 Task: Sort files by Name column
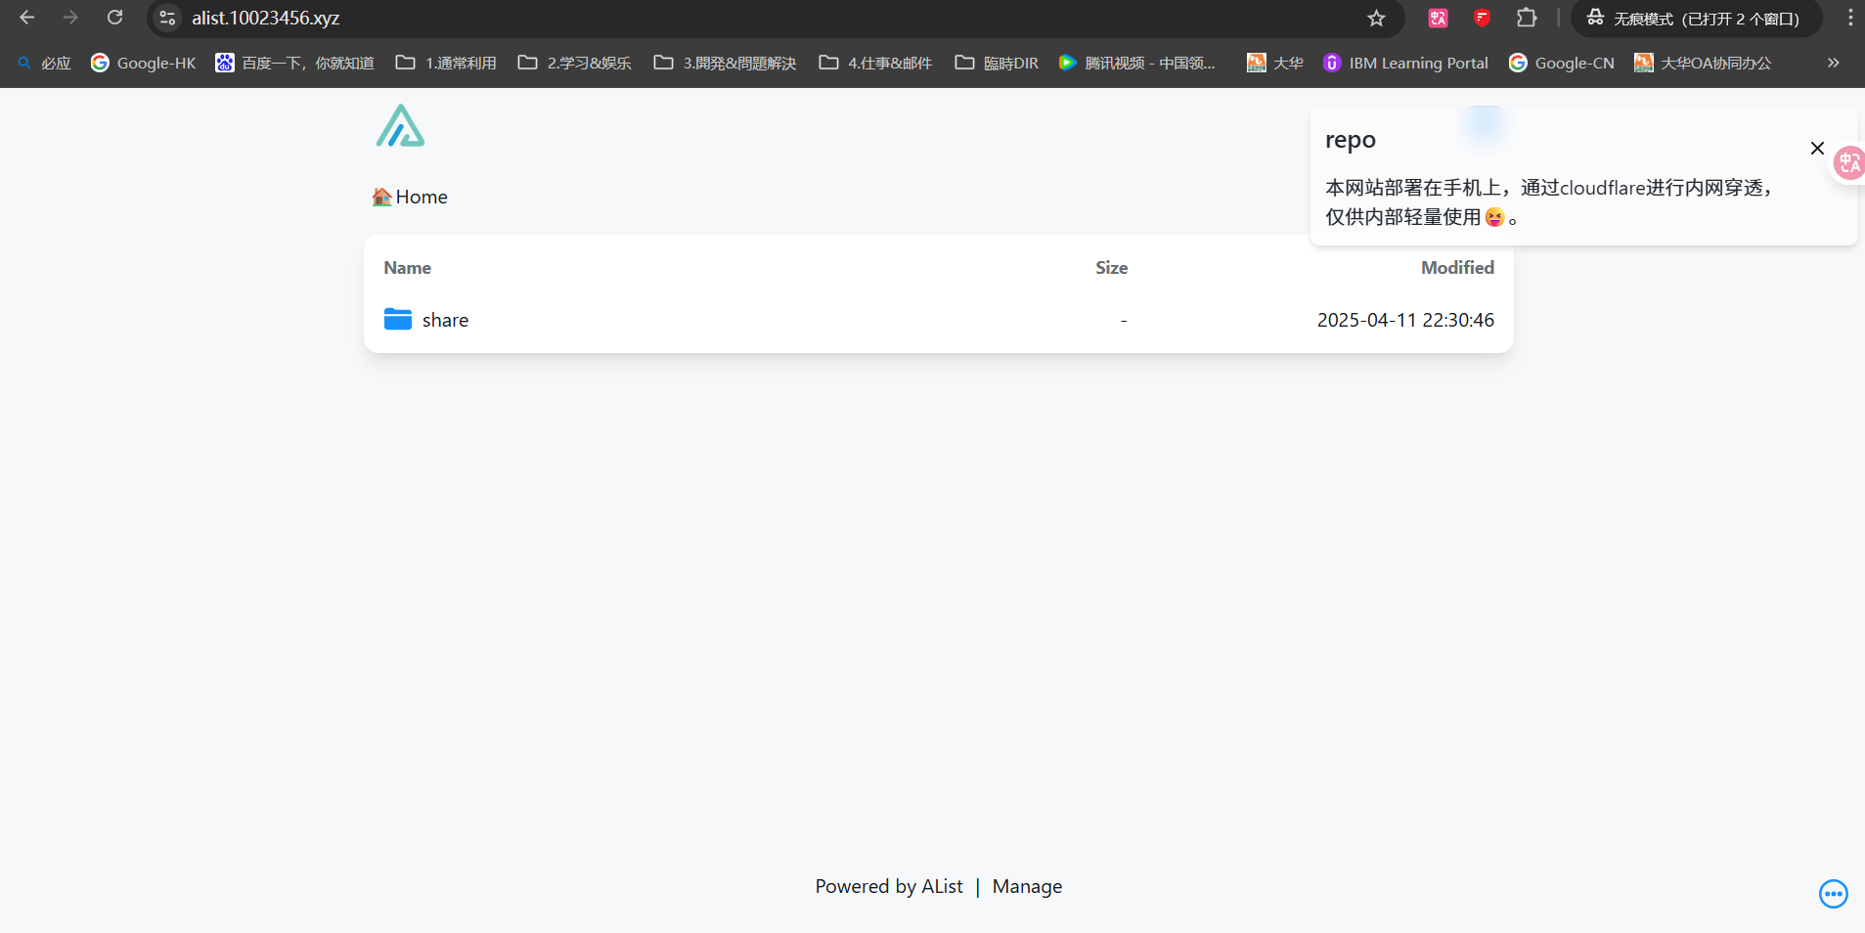pos(407,268)
